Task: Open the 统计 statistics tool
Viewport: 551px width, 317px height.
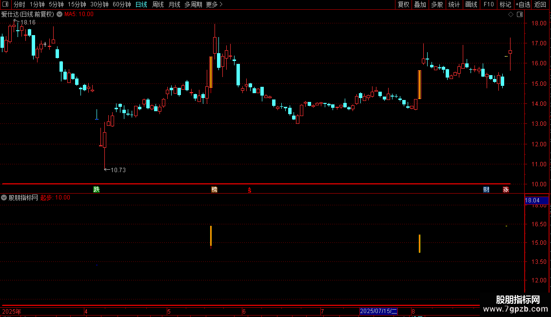Action: click(454, 4)
